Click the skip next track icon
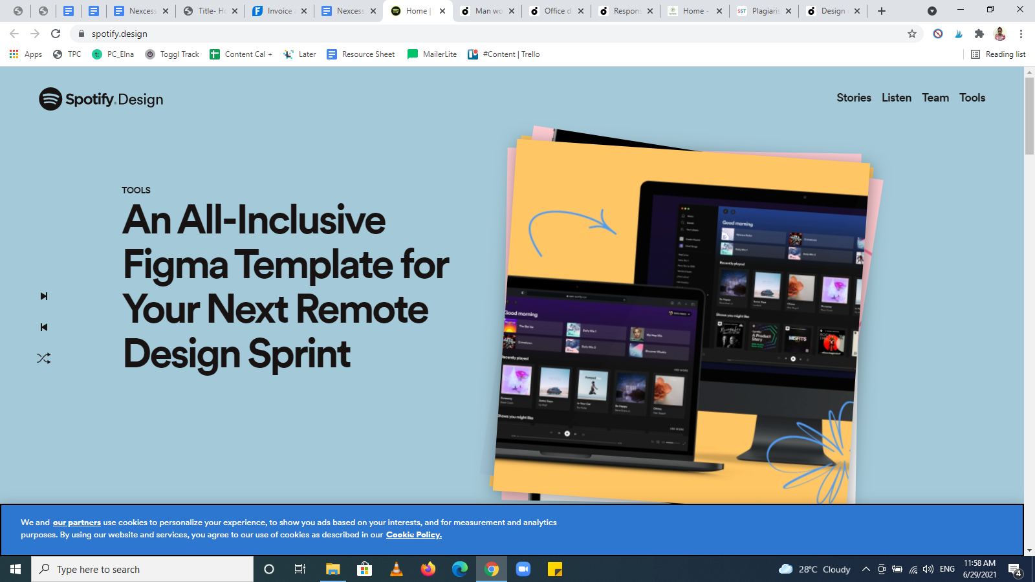Viewport: 1035px width, 582px height. point(44,296)
